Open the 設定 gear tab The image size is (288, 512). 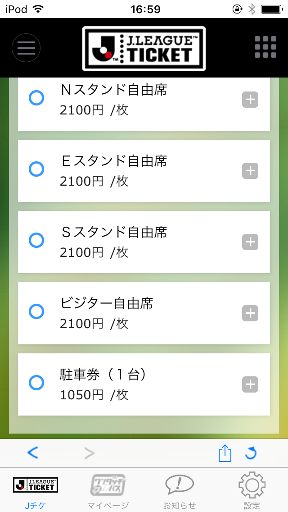point(252,490)
